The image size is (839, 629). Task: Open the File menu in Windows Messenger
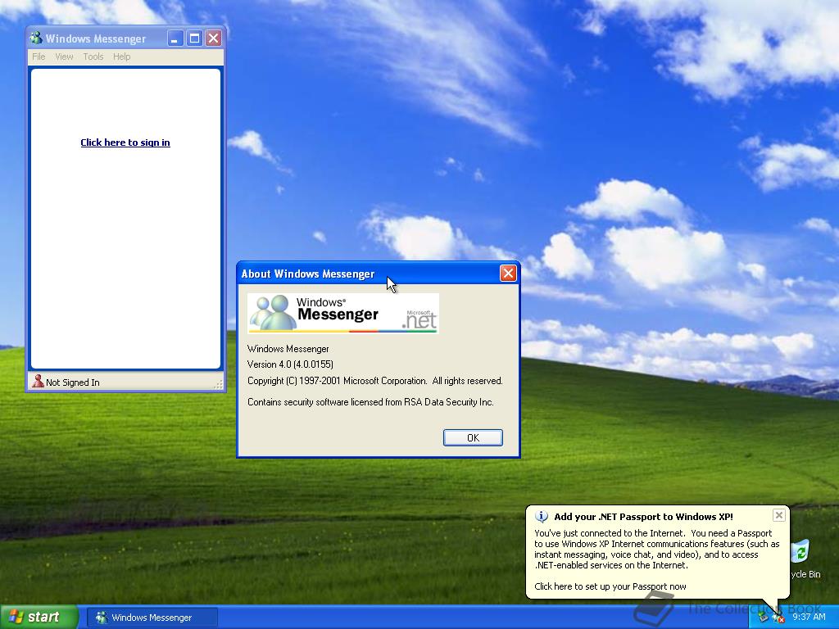click(x=39, y=57)
